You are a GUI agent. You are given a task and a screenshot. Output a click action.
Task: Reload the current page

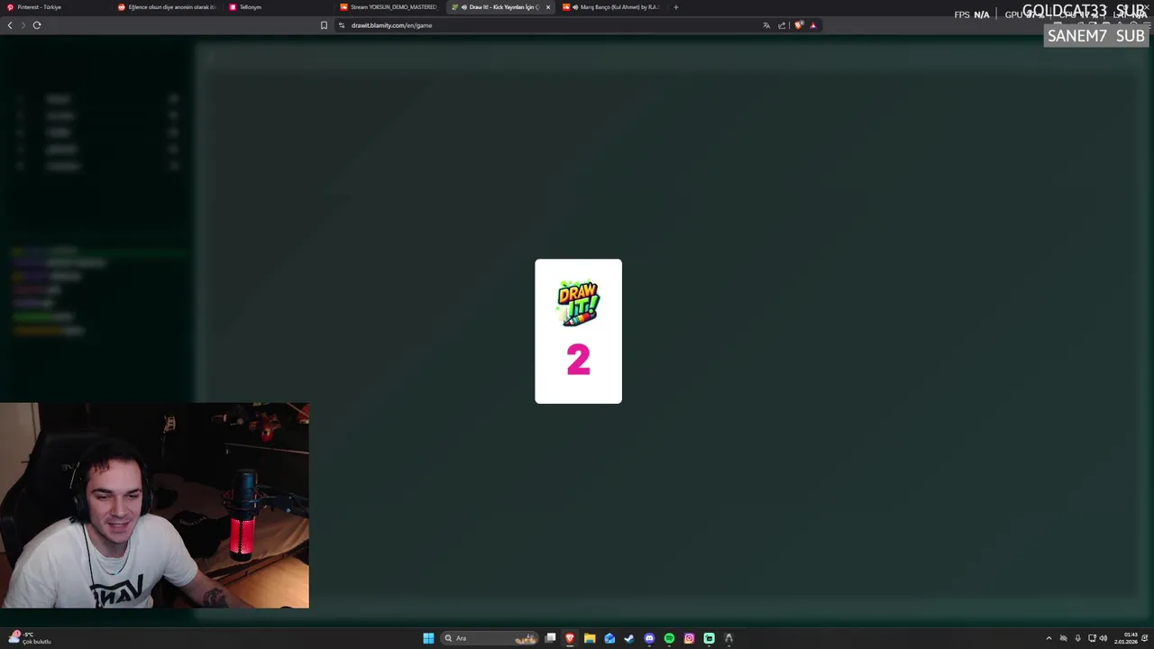click(x=37, y=25)
